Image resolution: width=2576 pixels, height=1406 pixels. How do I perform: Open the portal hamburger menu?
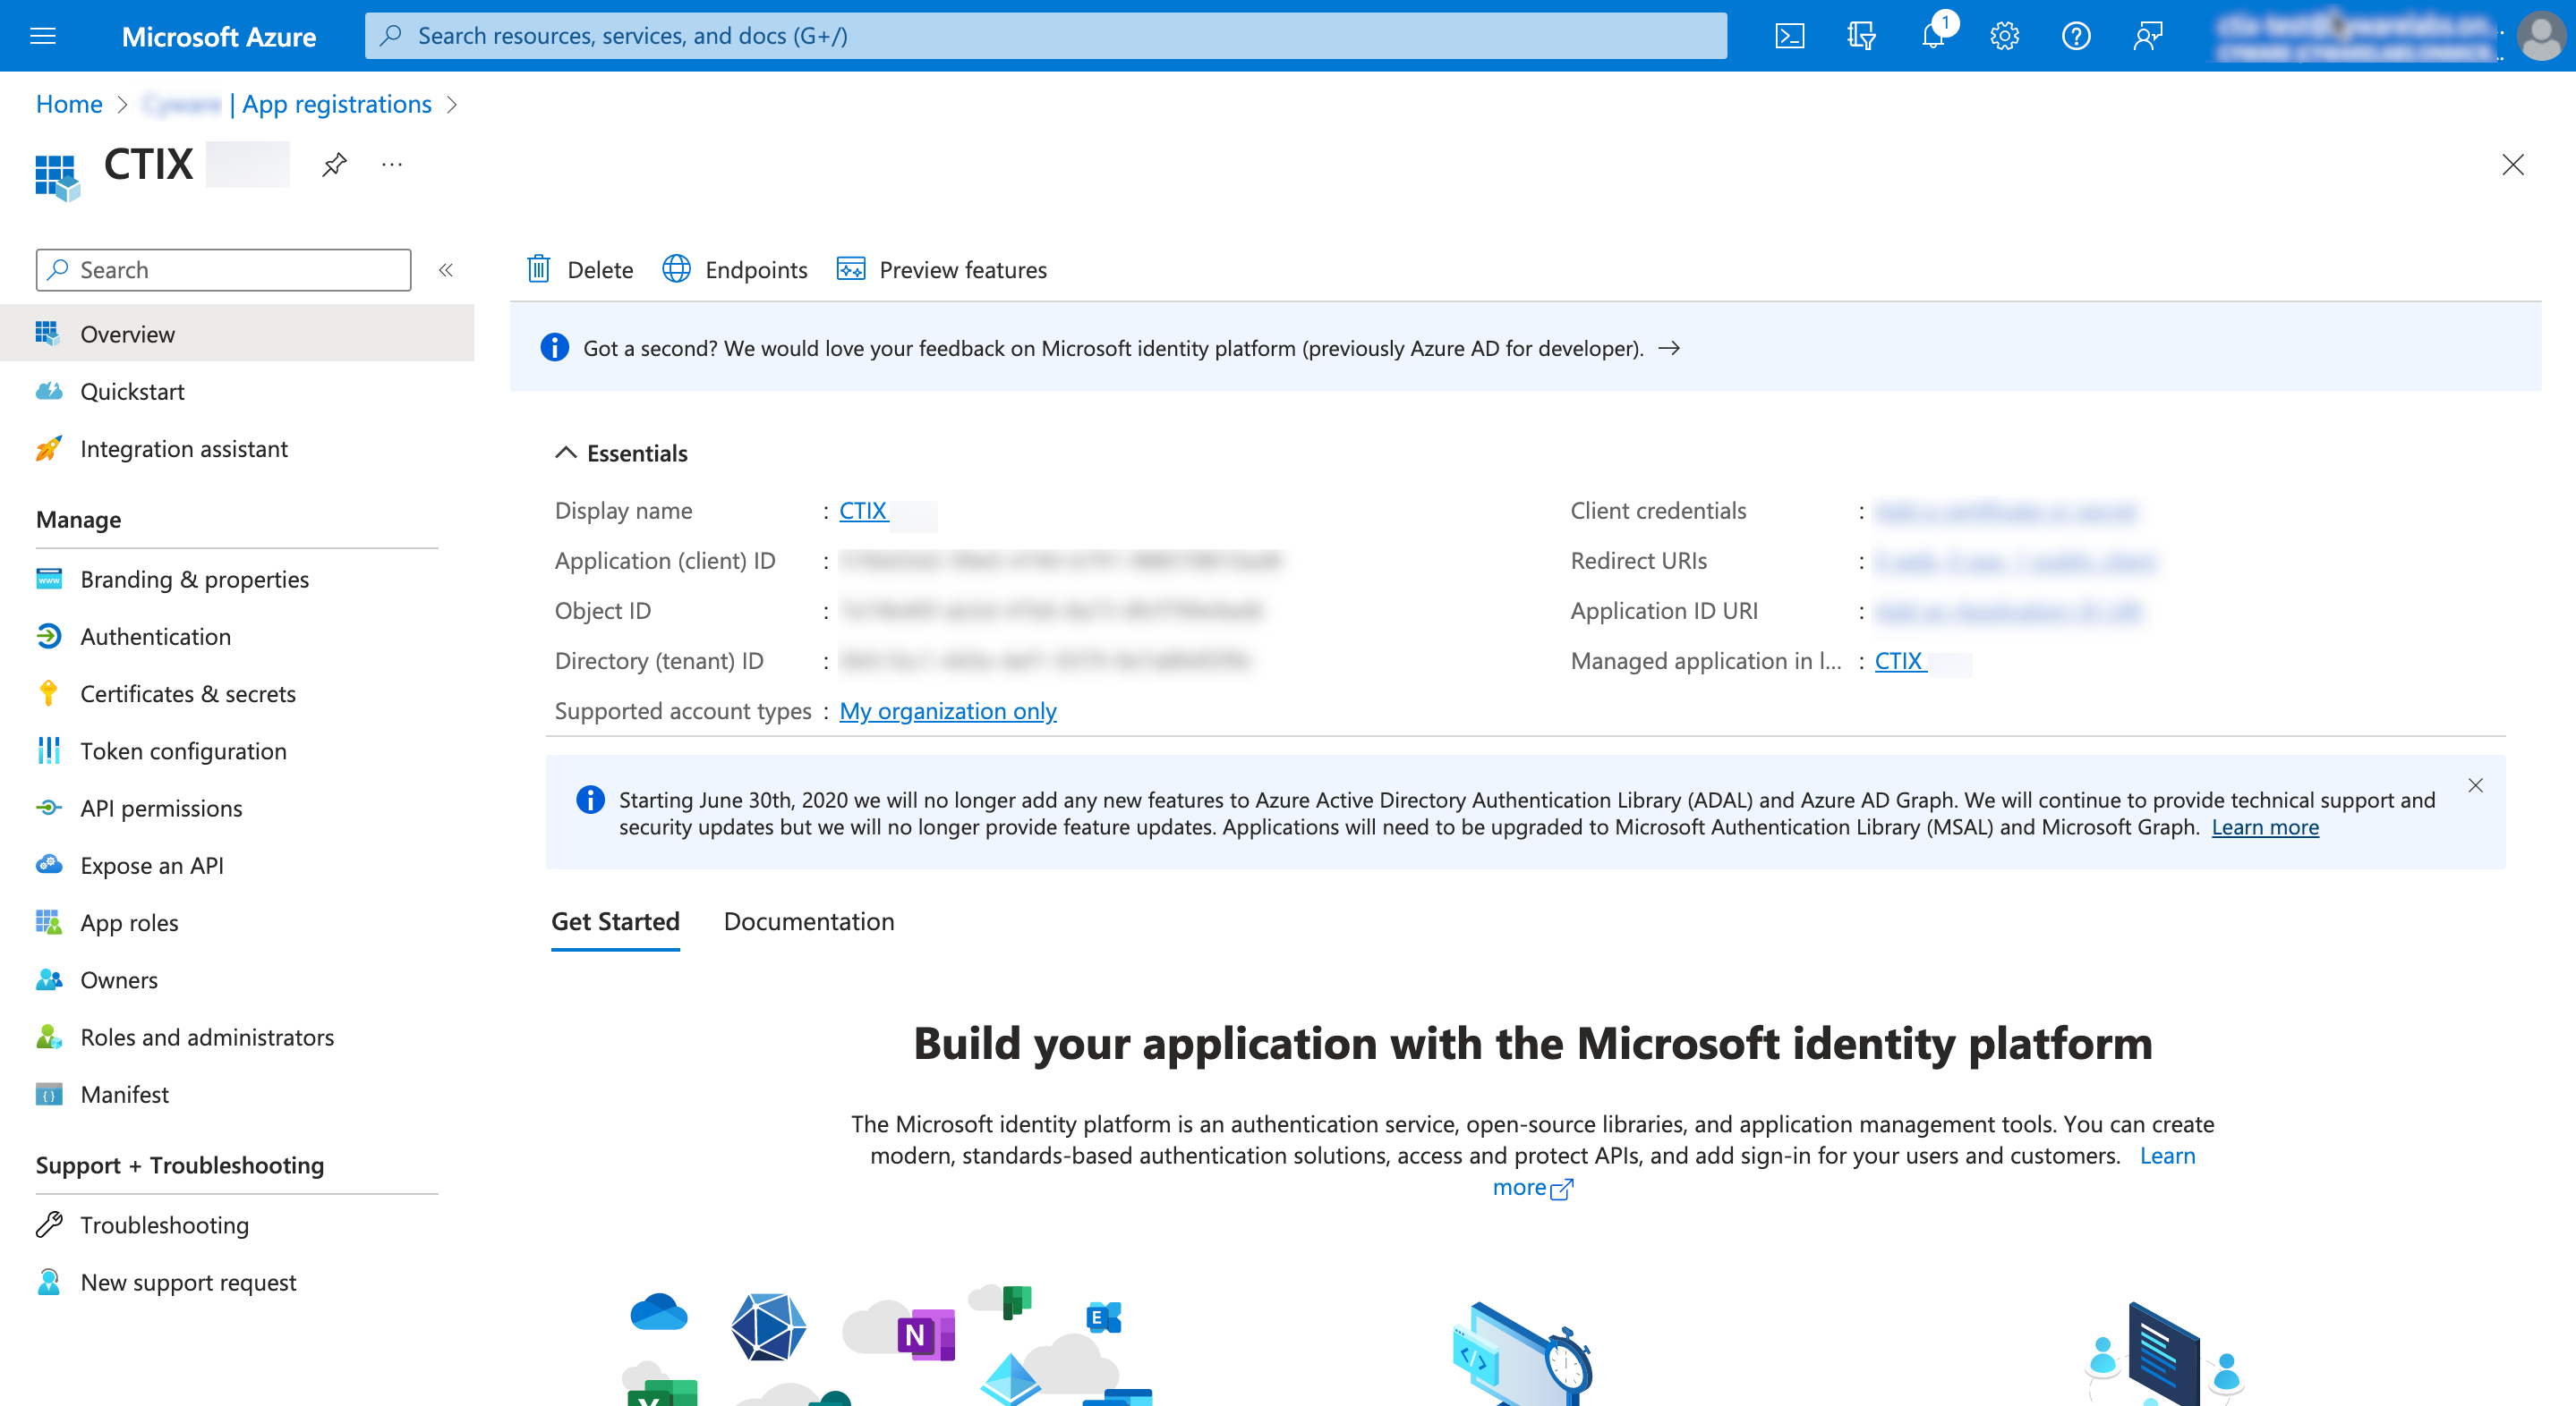click(x=43, y=36)
